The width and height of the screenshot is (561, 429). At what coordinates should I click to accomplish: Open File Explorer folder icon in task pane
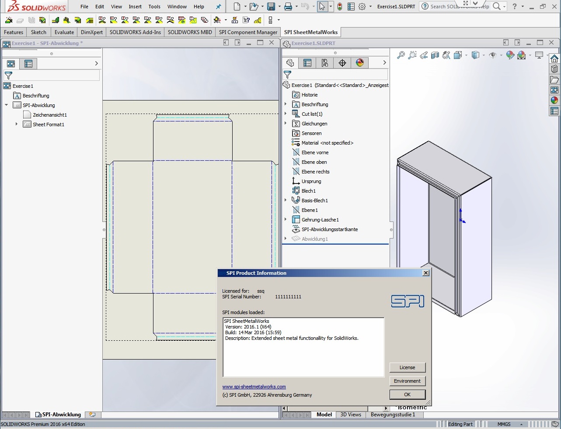click(554, 80)
